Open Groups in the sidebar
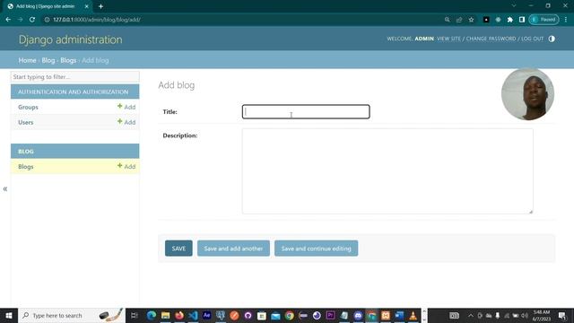Viewport: 574px width, 323px height. [x=28, y=107]
